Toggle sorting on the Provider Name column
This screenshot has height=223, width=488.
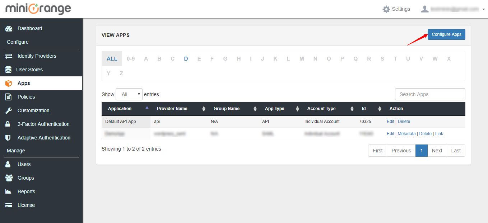[204, 109]
